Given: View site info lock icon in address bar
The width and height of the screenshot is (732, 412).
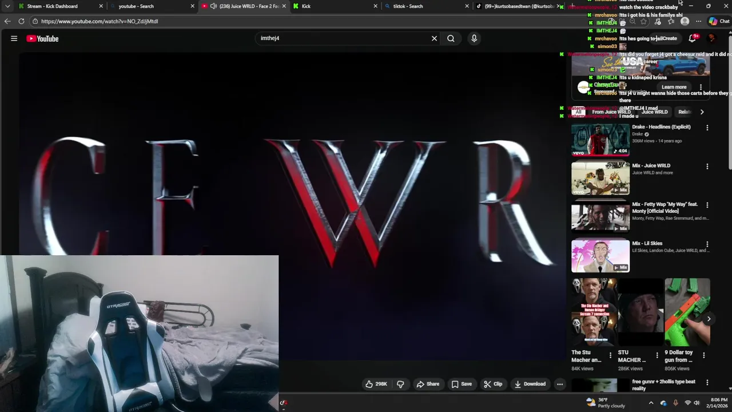Looking at the screenshot, I should point(35,21).
